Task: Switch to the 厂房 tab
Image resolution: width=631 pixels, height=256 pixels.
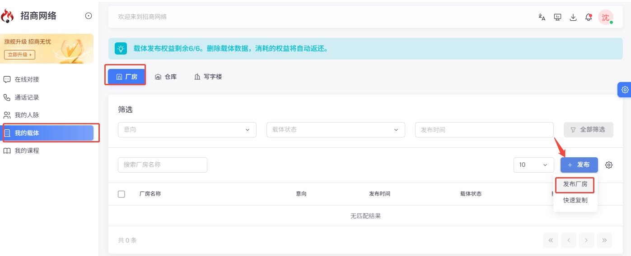Action: [126, 77]
